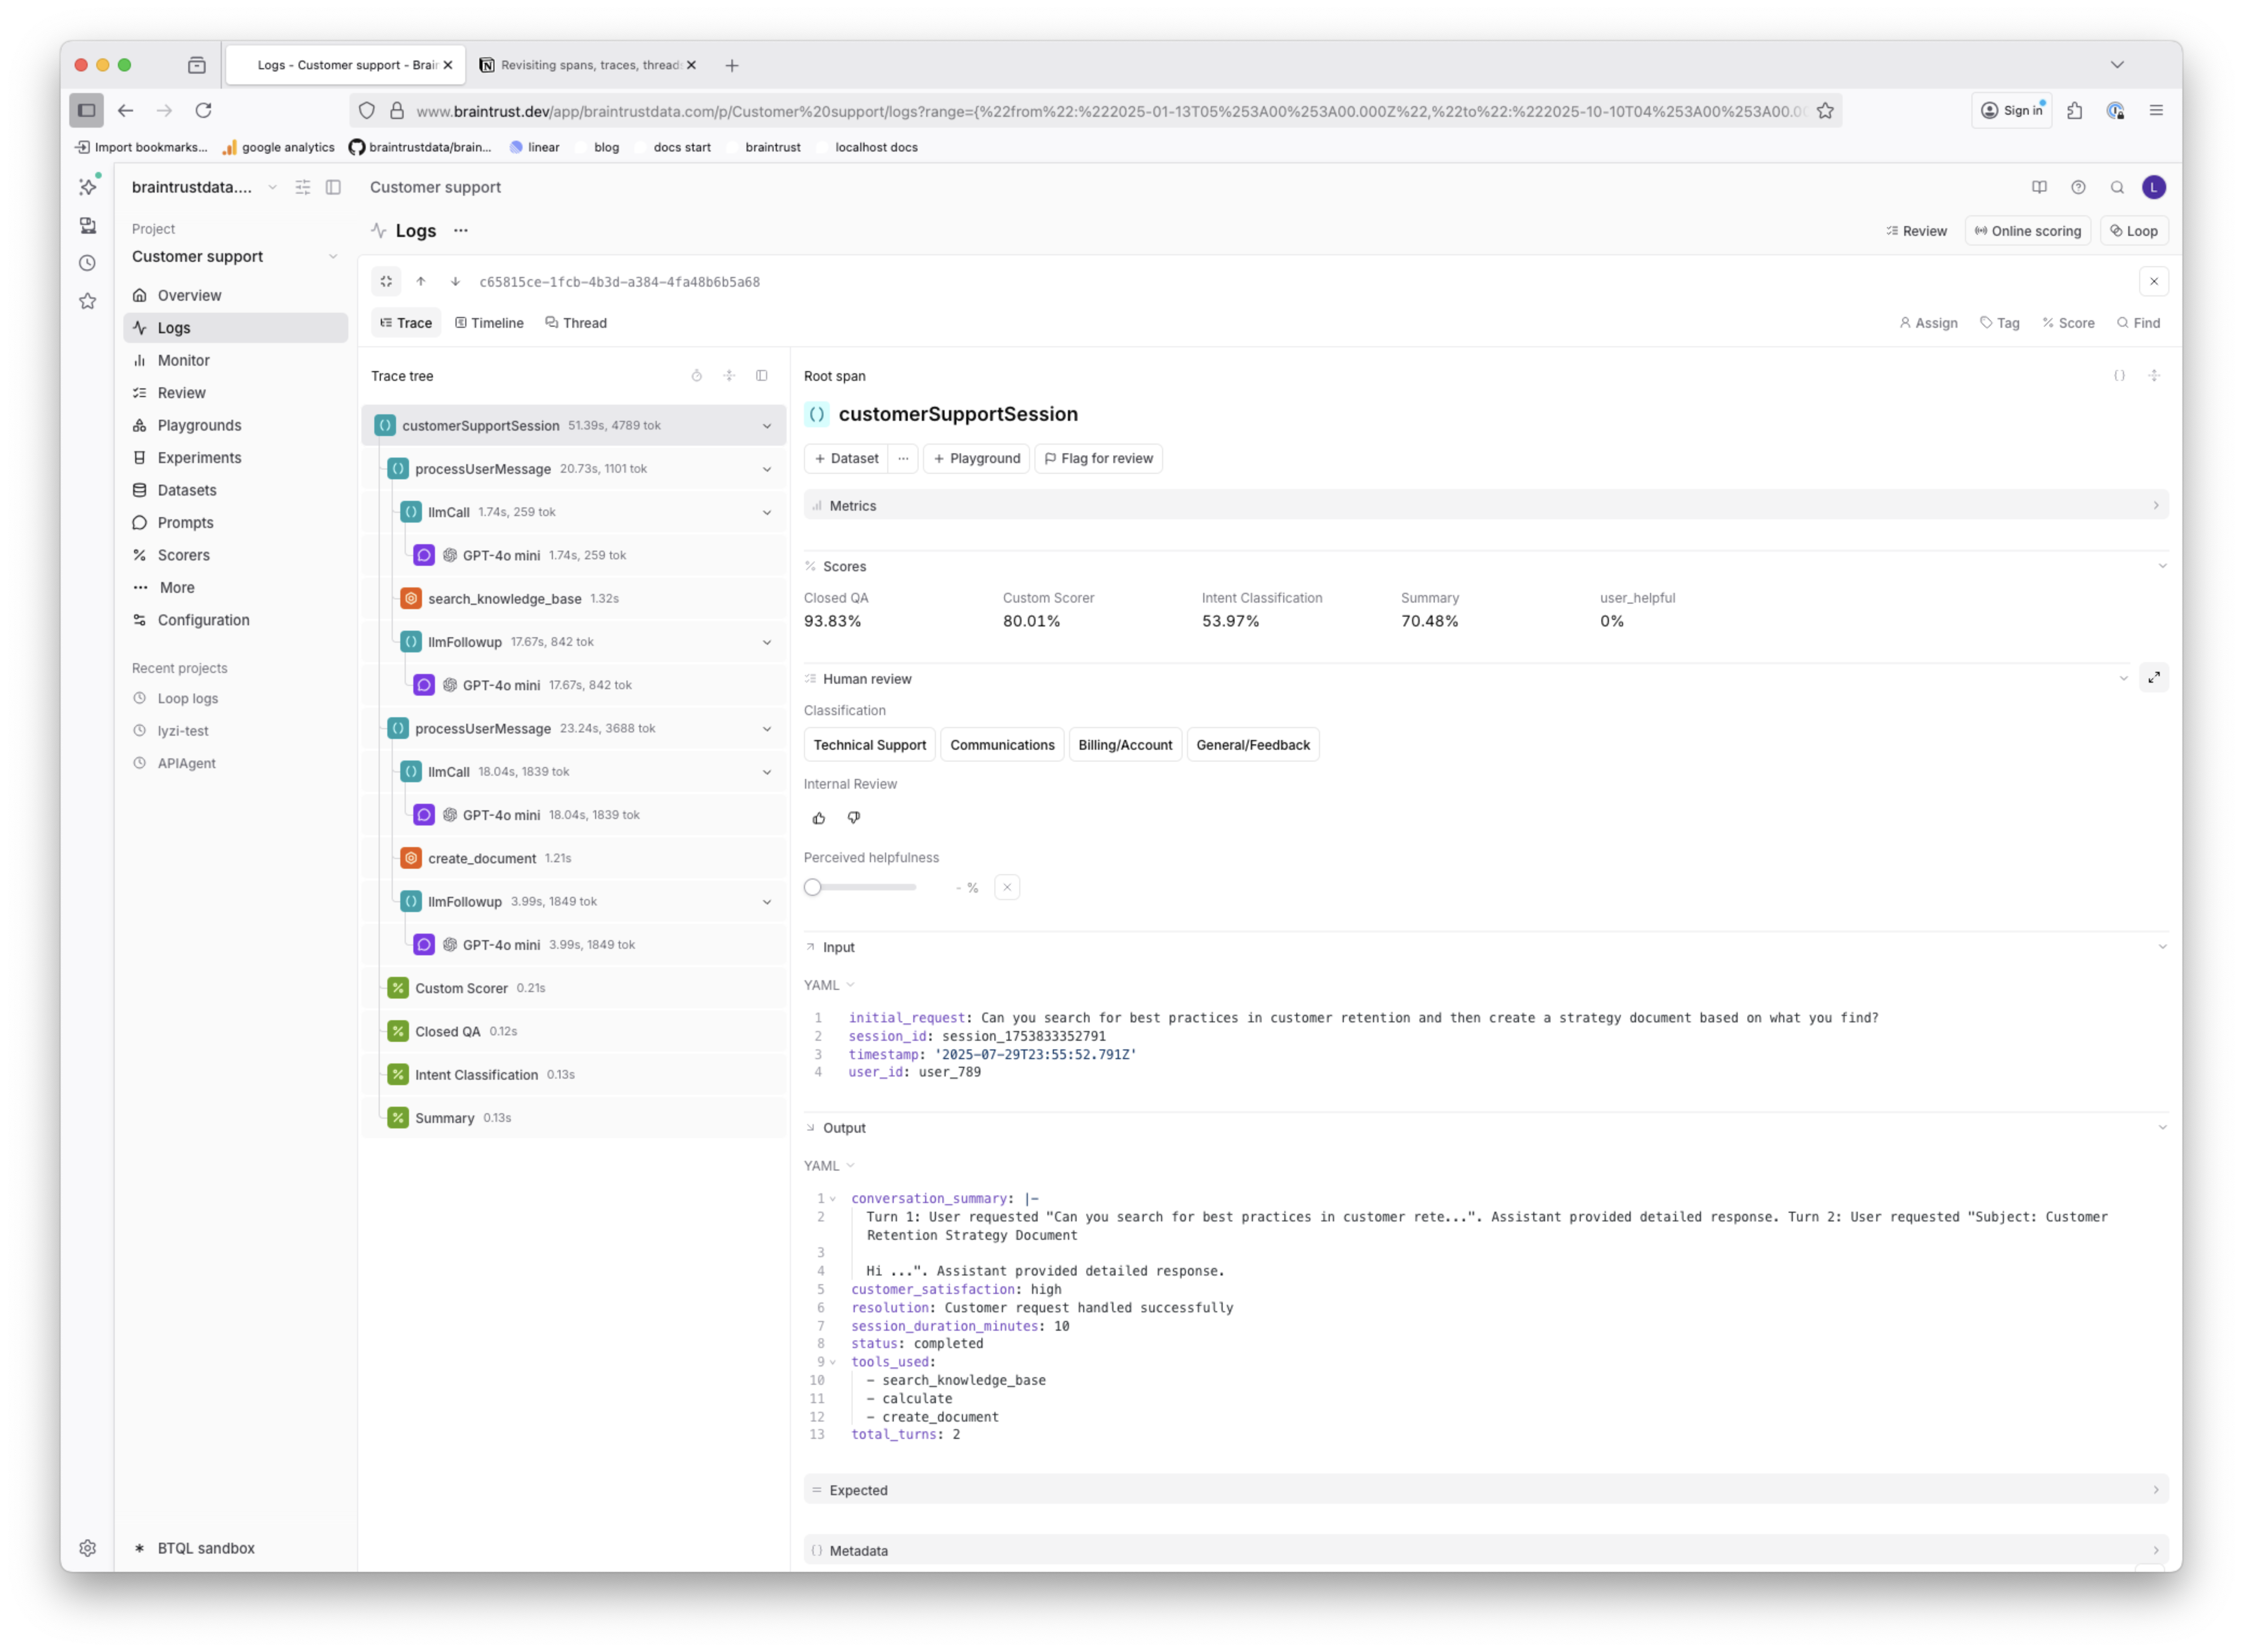Switch to the Thread view
Screen dimensions: 2243x1652
click(576, 322)
